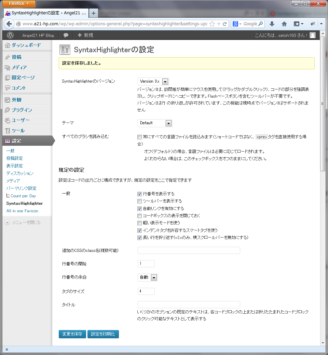Reload the page with the refresh icon
Image resolution: width=328 pixels, height=355 pixels.
click(224, 24)
